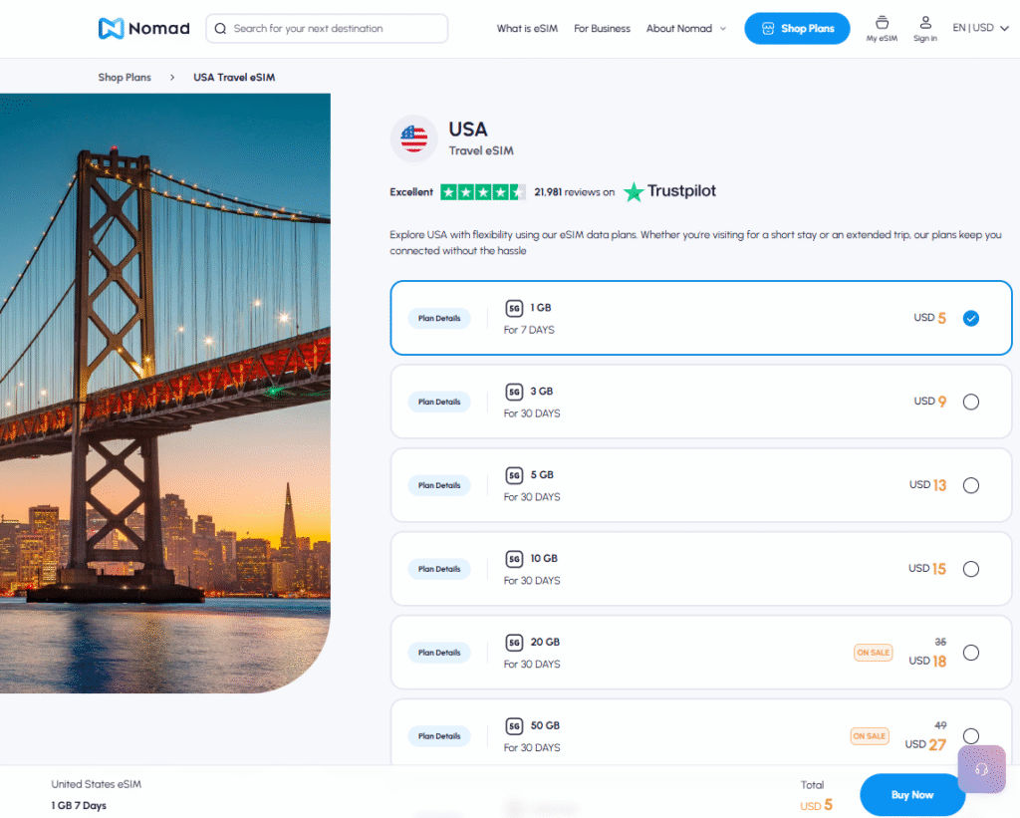Viewport: 1020px width, 818px height.
Task: Open the EN | USD language currency selector
Action: pos(978,28)
